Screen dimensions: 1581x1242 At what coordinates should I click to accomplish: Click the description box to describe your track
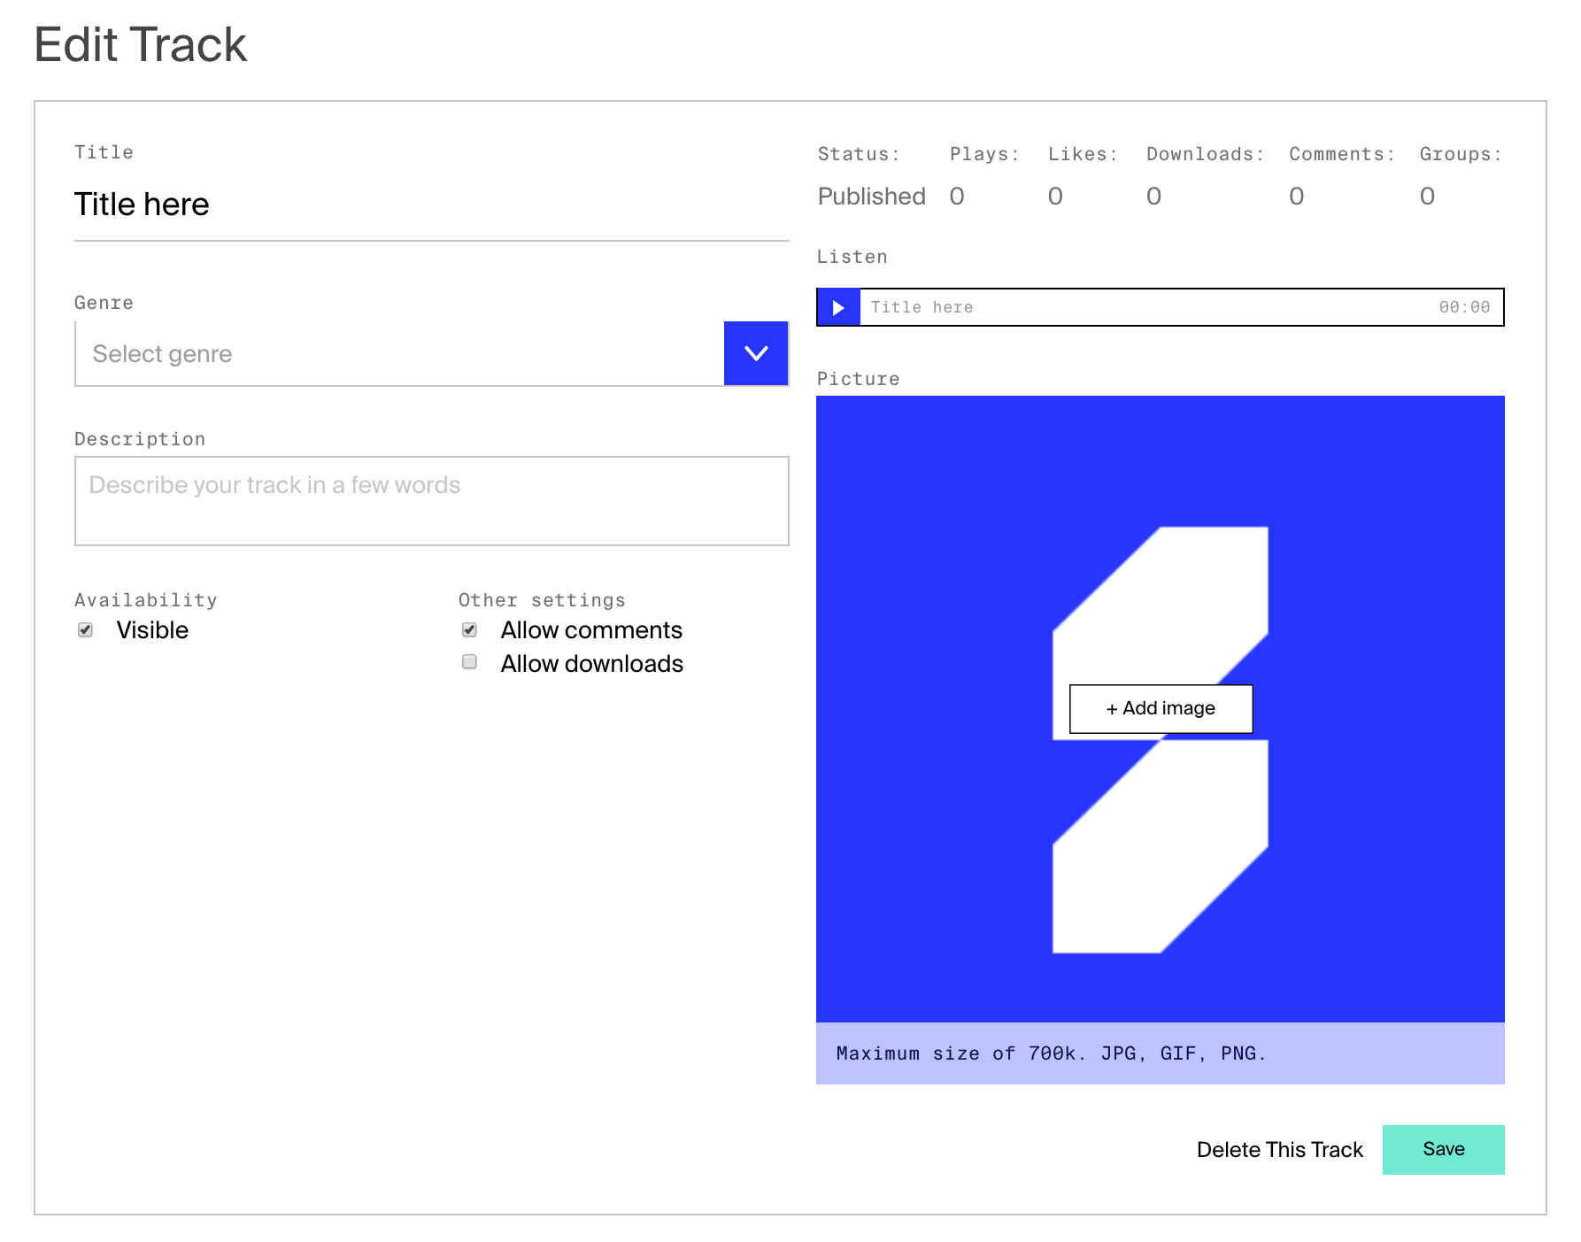(431, 500)
